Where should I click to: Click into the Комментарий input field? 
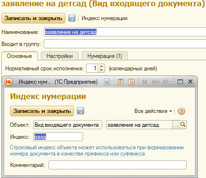pyautogui.click(x=118, y=165)
